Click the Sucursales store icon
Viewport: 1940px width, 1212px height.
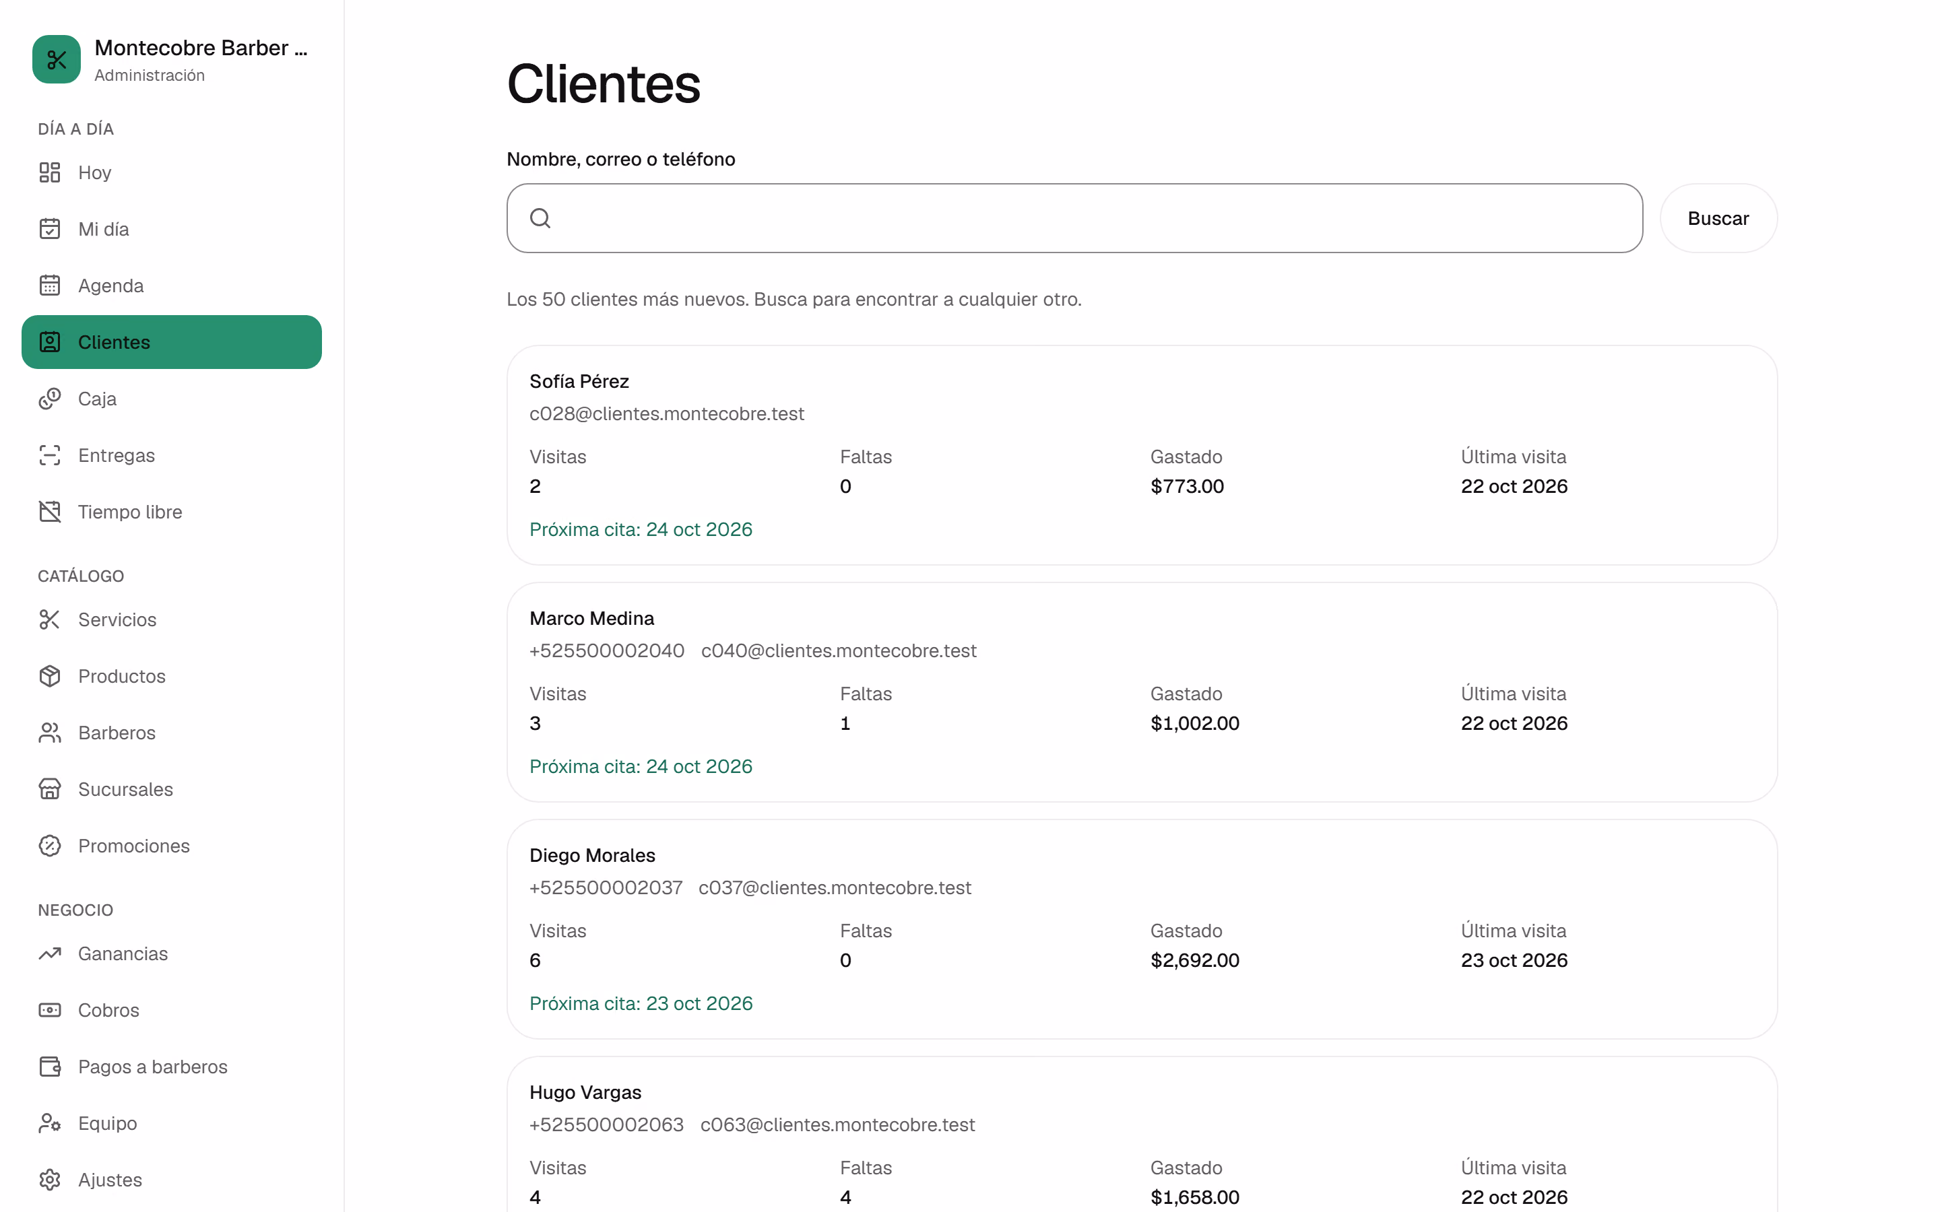tap(50, 788)
